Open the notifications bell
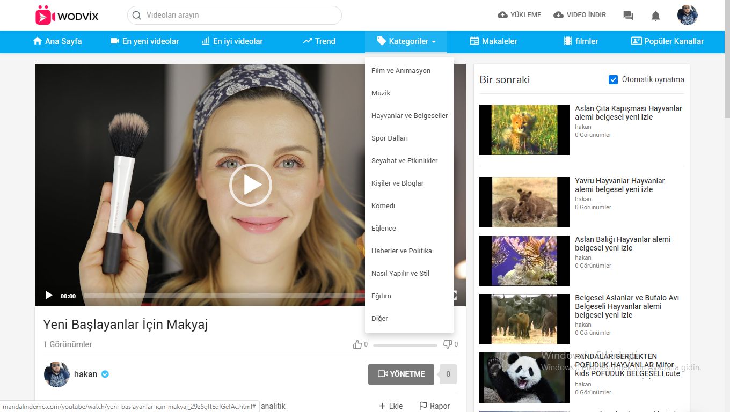Image resolution: width=730 pixels, height=412 pixels. tap(655, 16)
